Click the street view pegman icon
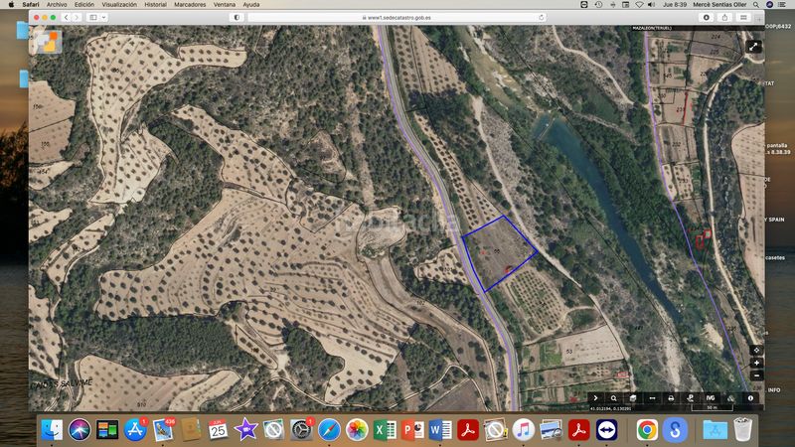The width and height of the screenshot is (795, 447). [690, 398]
